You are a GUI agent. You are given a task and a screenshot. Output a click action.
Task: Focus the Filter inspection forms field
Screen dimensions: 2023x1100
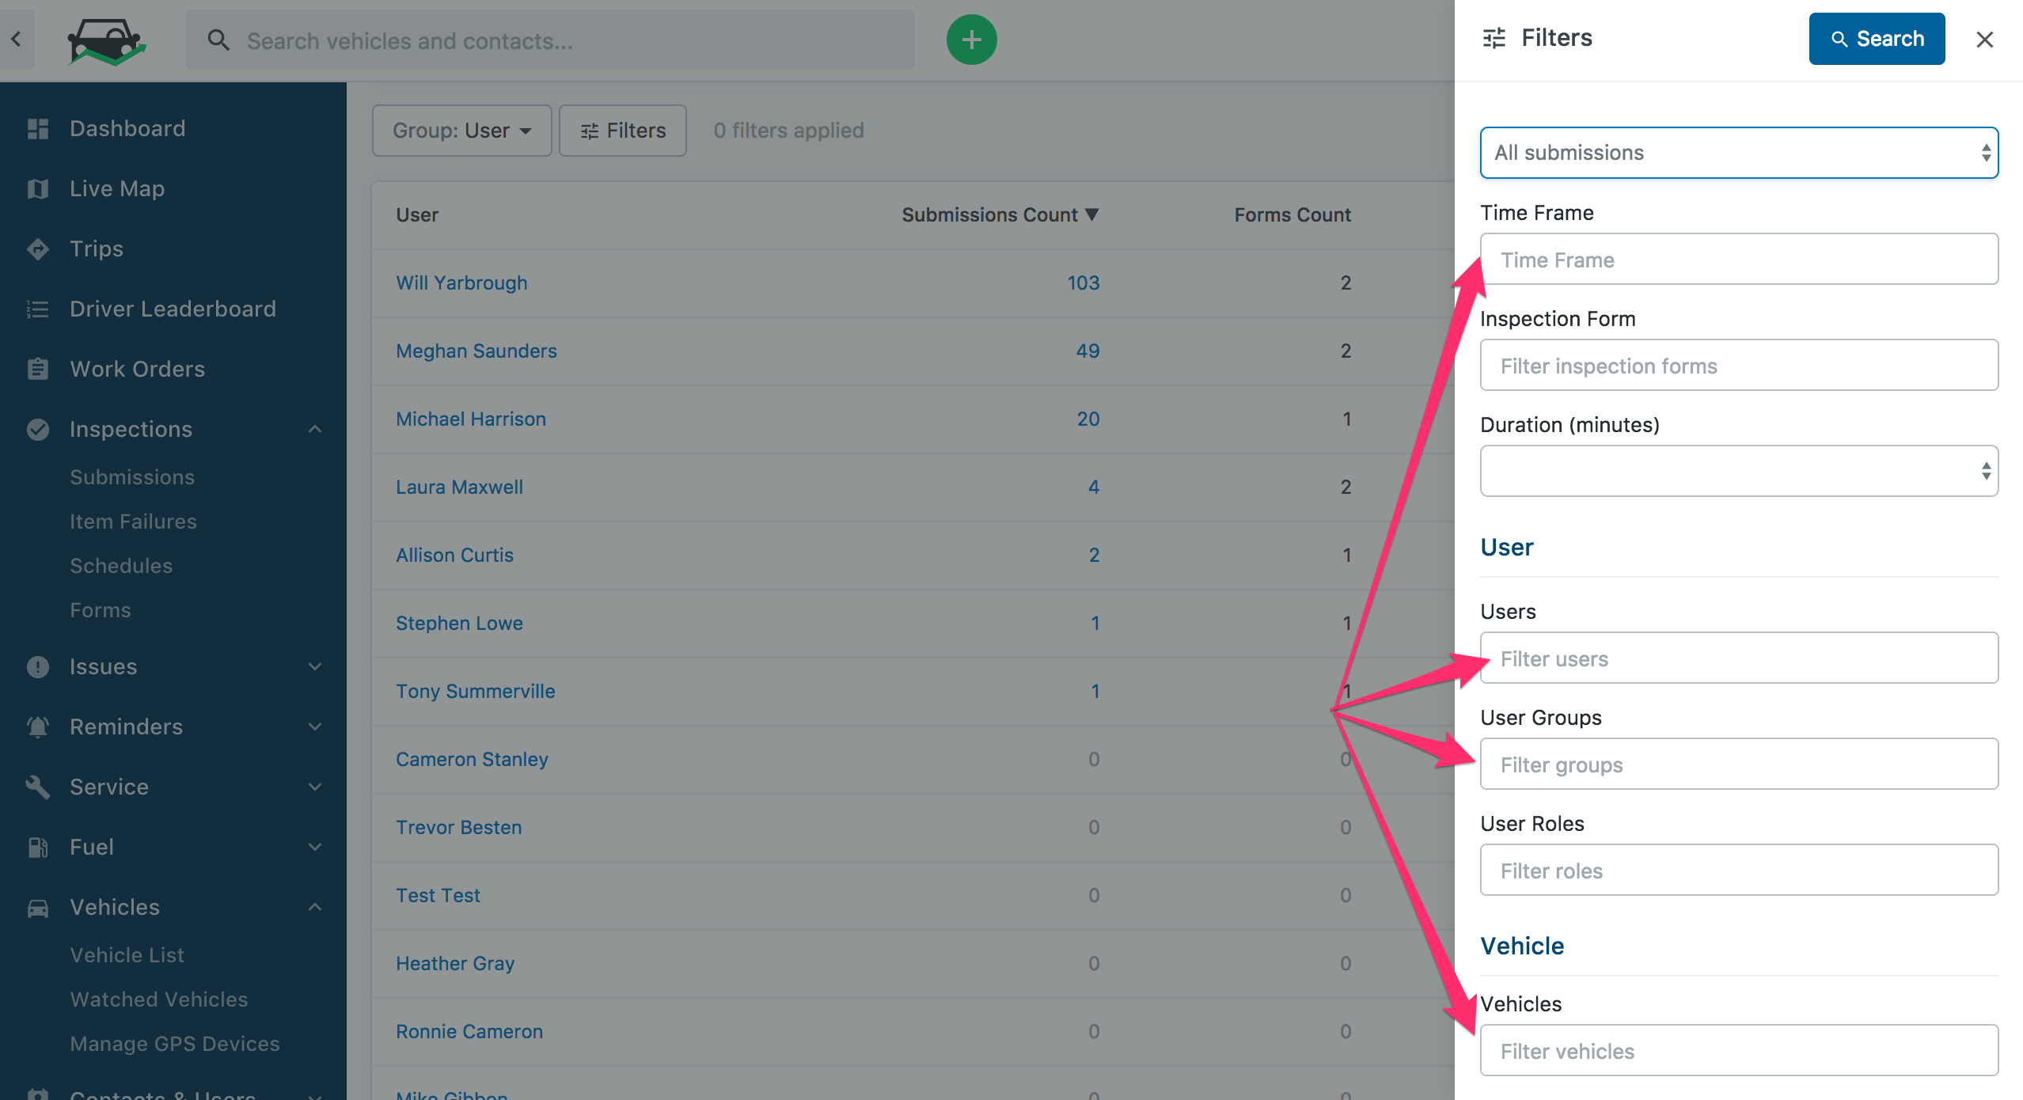[1739, 365]
